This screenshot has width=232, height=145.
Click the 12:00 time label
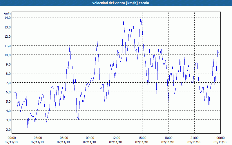tap(116, 138)
